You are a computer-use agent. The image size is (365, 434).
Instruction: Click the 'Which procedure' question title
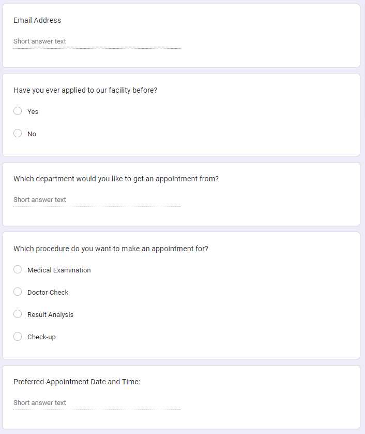click(x=111, y=249)
